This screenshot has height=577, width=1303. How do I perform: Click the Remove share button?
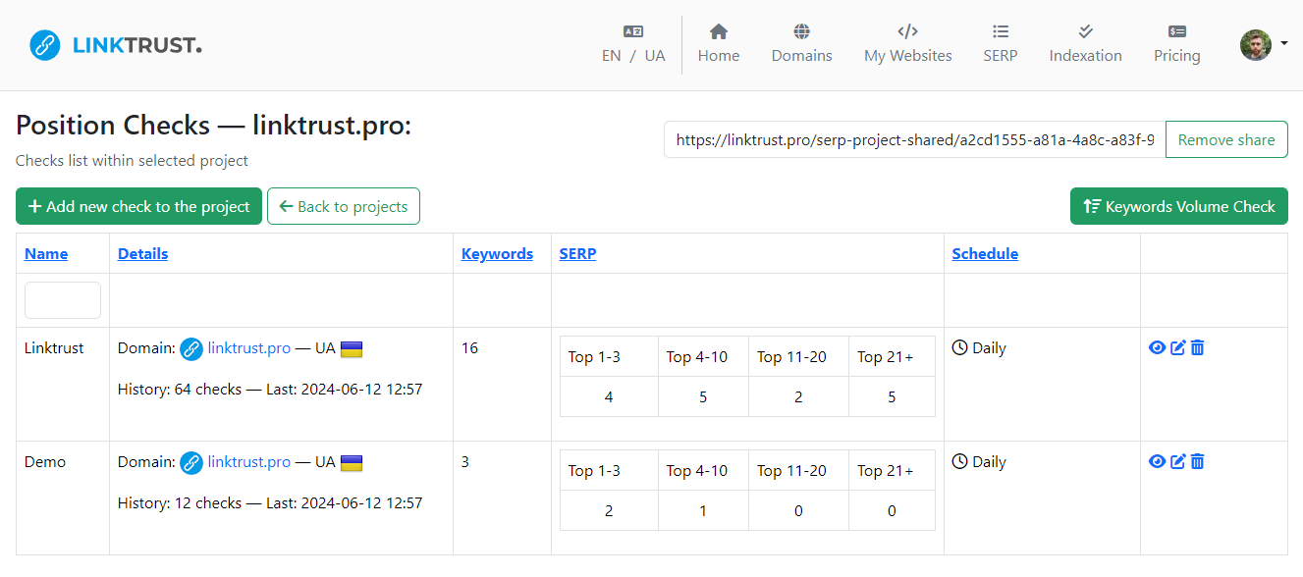(x=1226, y=139)
